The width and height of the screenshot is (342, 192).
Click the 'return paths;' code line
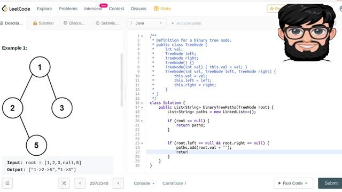pos(190,125)
